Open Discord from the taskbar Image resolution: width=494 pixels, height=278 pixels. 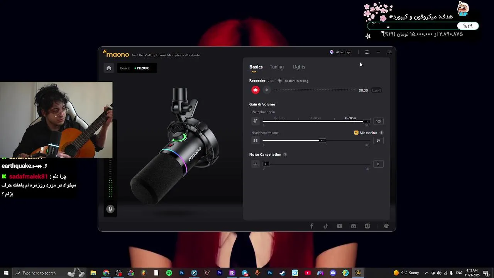click(333, 273)
